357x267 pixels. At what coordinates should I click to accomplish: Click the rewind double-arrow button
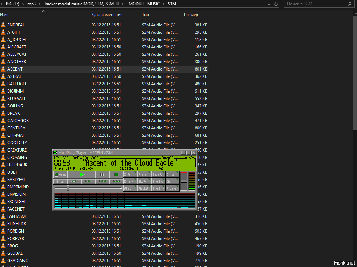point(74,181)
